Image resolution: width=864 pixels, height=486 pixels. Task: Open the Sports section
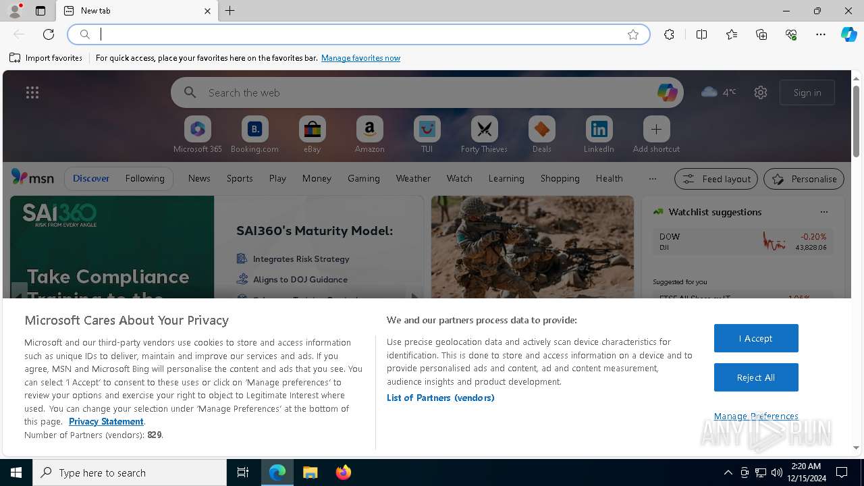point(240,178)
